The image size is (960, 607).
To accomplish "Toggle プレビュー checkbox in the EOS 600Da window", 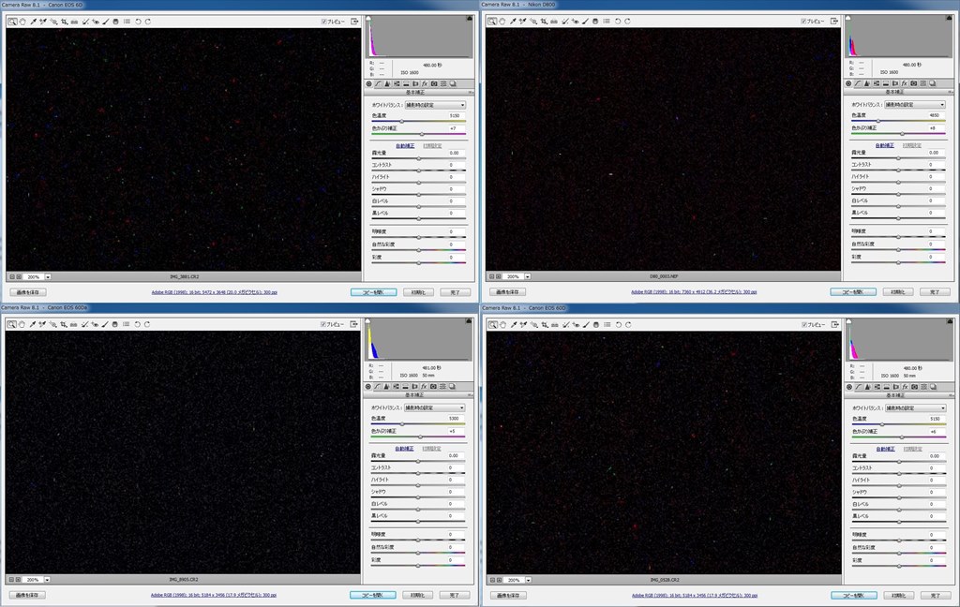I will point(324,324).
